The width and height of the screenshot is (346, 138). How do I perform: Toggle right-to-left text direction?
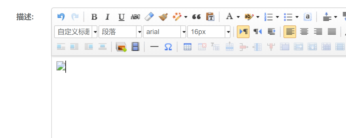[x=257, y=32]
